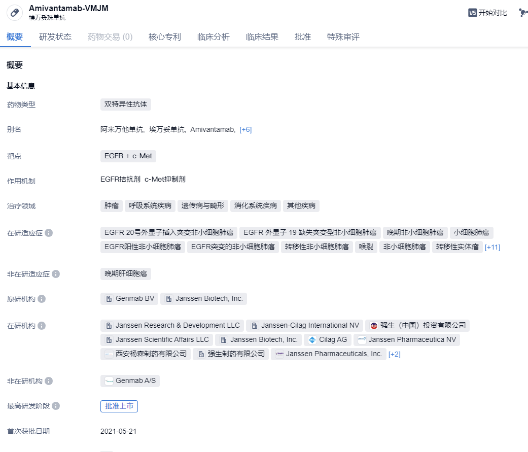
Task: Click info icon next to 非在研适应症
Action: pos(56,274)
